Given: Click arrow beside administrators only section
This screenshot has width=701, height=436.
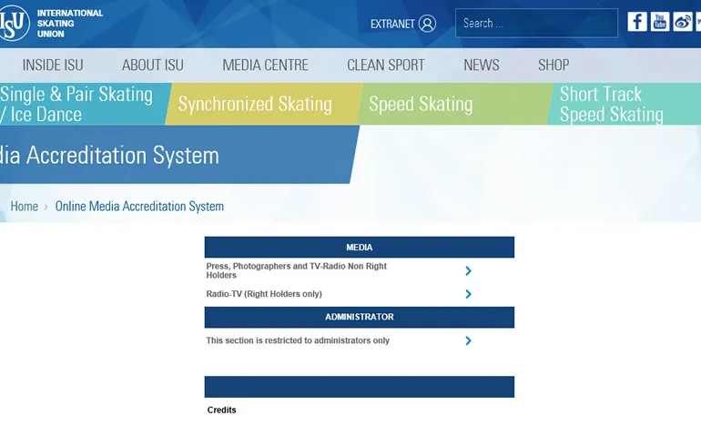Looking at the screenshot, I should point(468,340).
